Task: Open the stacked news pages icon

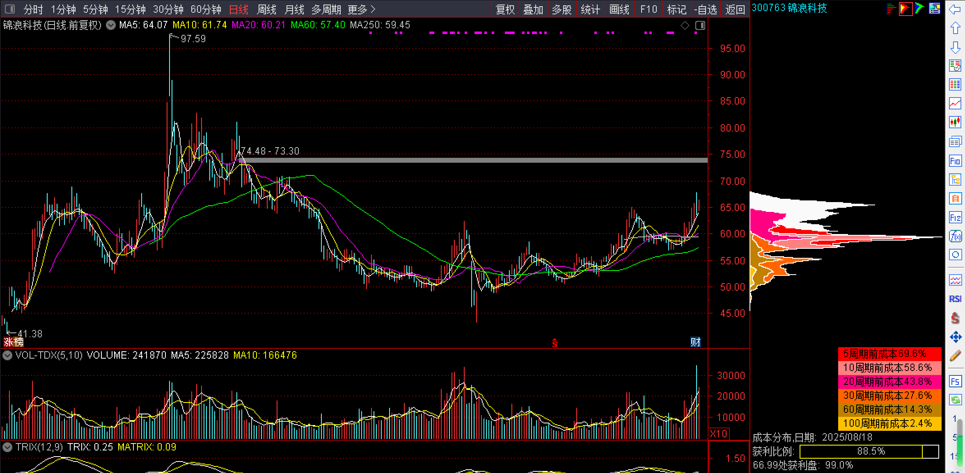Action: click(955, 141)
